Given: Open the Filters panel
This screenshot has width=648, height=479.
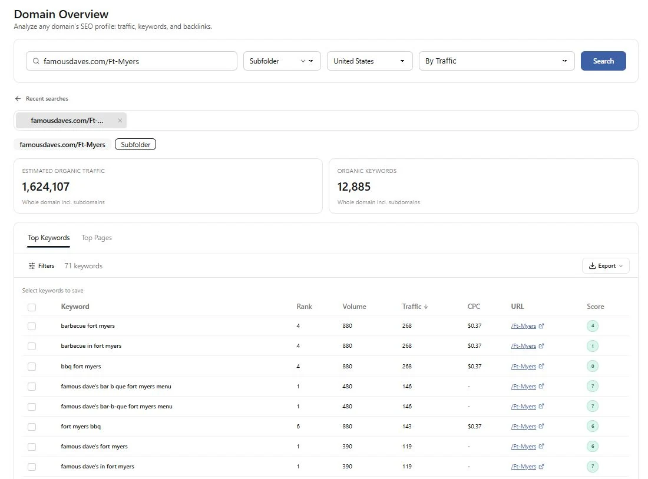Looking at the screenshot, I should coord(41,266).
